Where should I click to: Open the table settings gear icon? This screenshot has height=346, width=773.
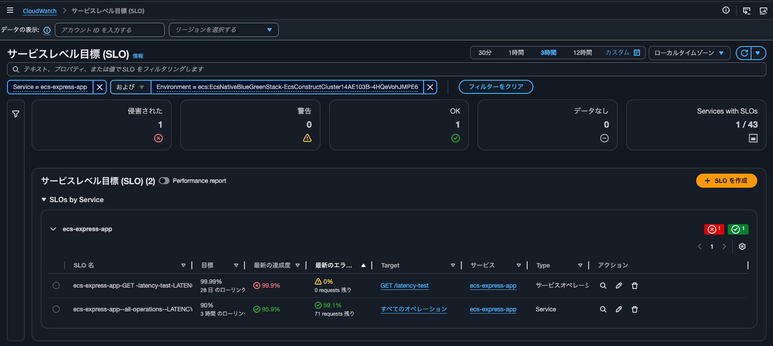(x=742, y=246)
